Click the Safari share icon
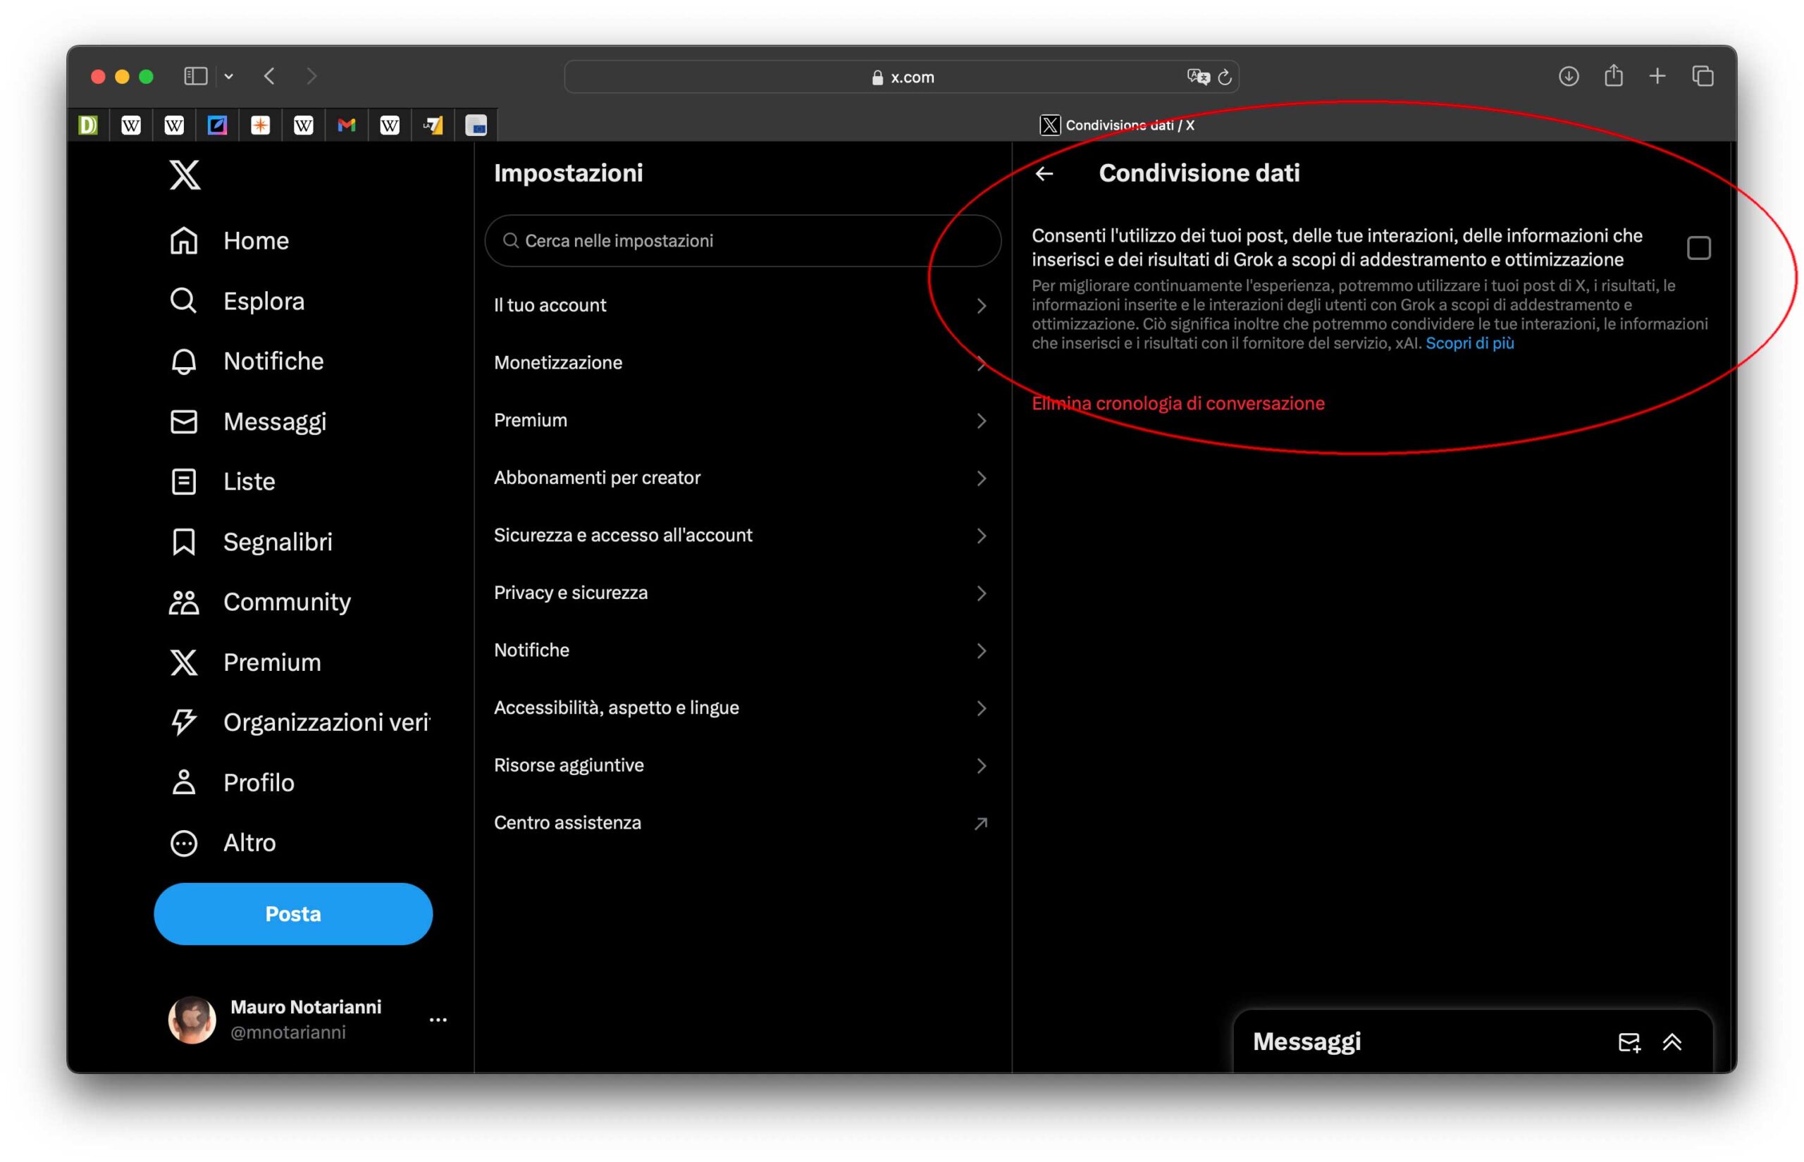Screen dimensions: 1804x1162 (x=1613, y=76)
